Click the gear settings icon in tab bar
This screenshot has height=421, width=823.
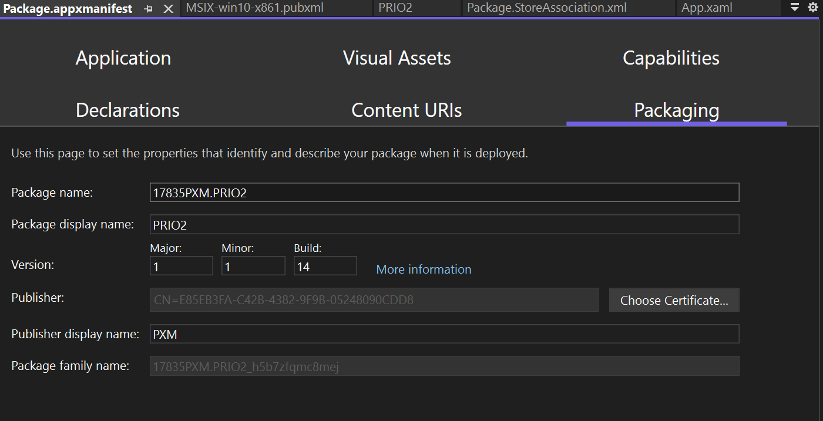[x=812, y=7]
